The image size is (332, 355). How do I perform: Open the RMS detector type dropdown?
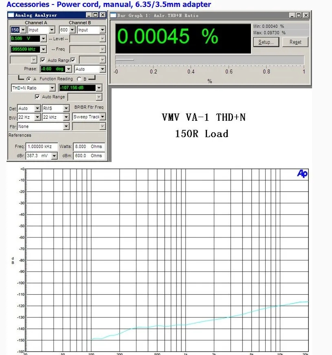66,109
